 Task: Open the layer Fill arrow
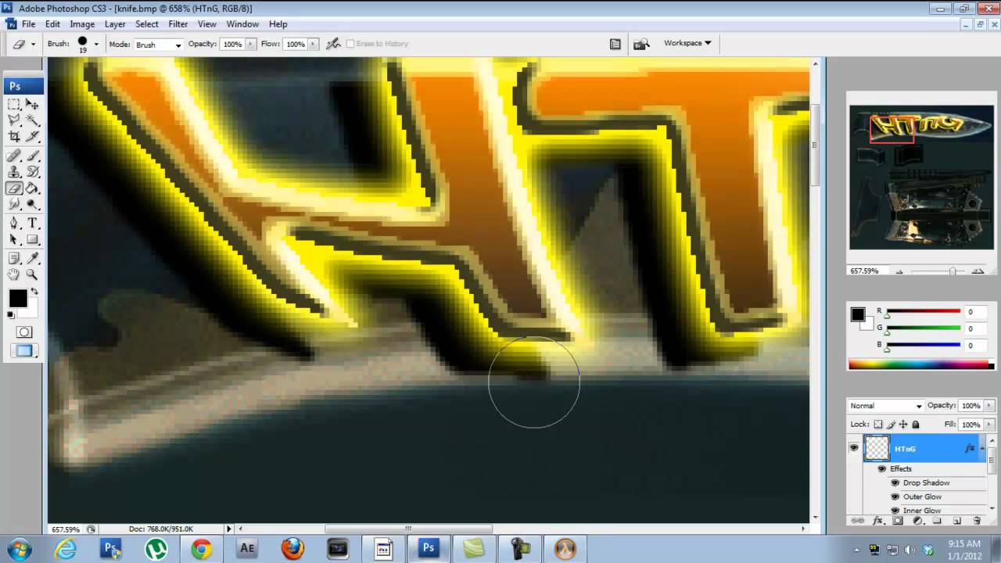988,425
